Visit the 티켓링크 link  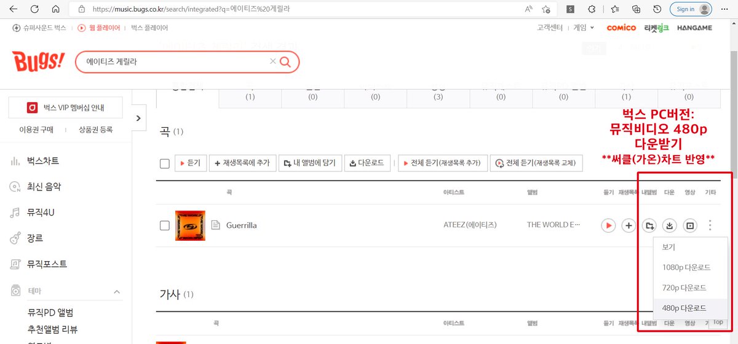(x=656, y=28)
